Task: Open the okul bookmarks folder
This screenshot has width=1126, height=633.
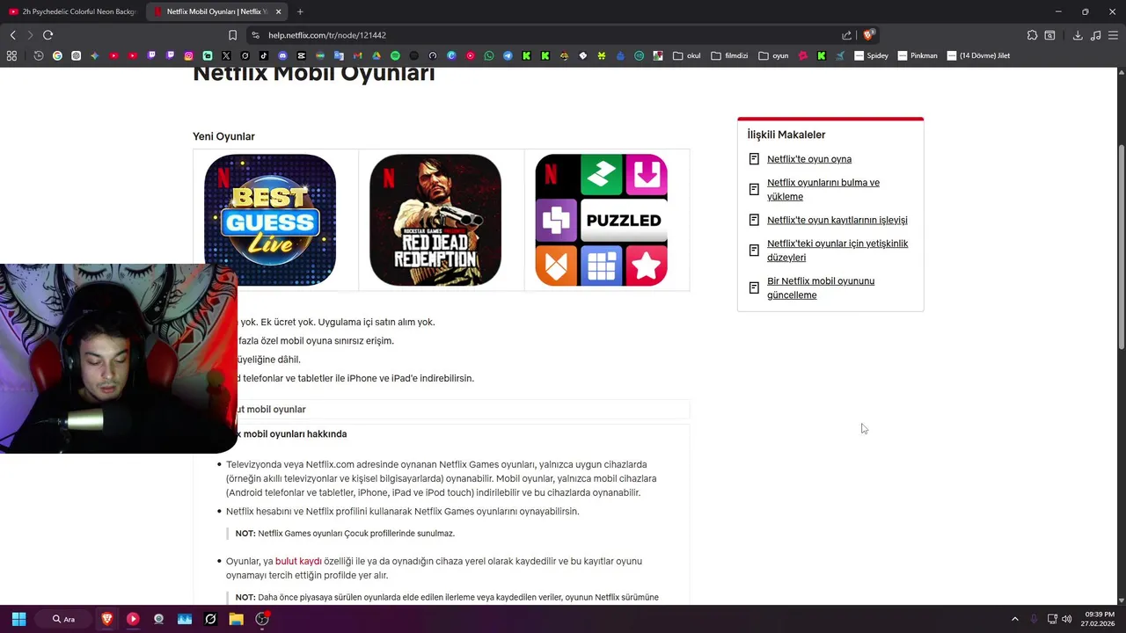Action: (x=686, y=55)
